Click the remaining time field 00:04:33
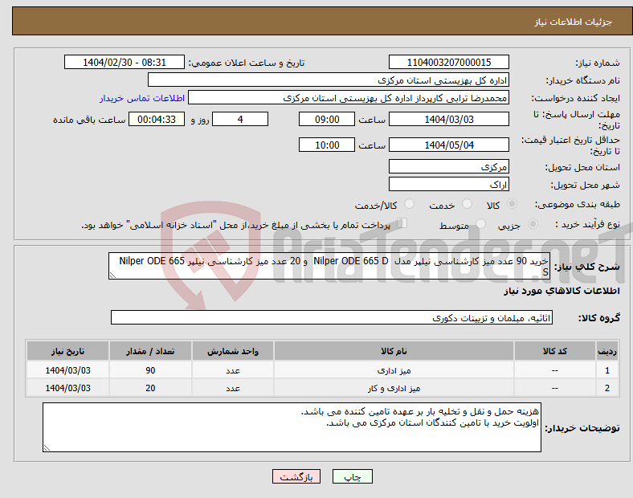The image size is (633, 498). pyautogui.click(x=157, y=119)
